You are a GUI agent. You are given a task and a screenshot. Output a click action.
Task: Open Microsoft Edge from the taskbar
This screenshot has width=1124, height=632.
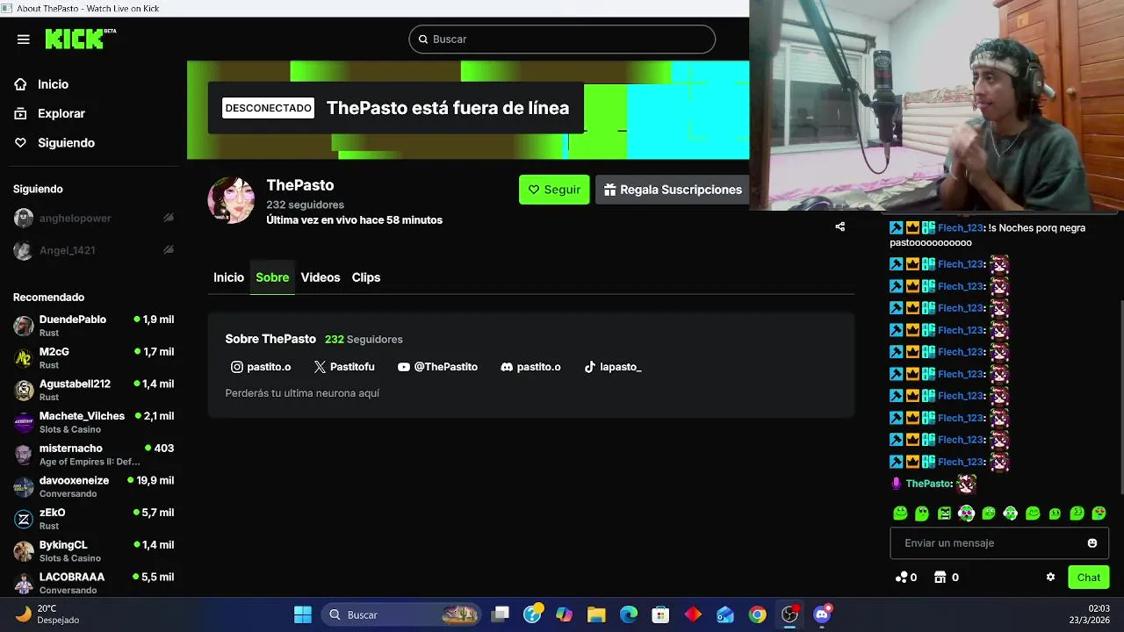pyautogui.click(x=629, y=614)
